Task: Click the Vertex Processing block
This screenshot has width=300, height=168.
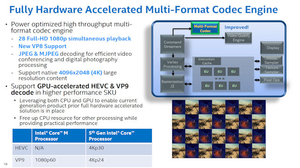Action: click(x=172, y=64)
